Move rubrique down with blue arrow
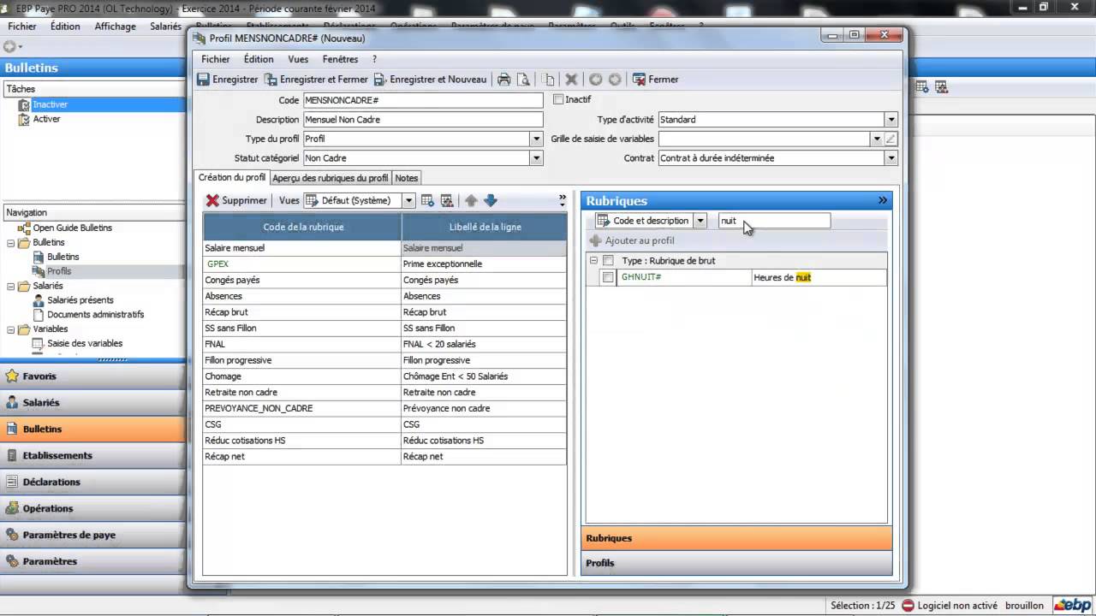The image size is (1096, 616). point(490,200)
